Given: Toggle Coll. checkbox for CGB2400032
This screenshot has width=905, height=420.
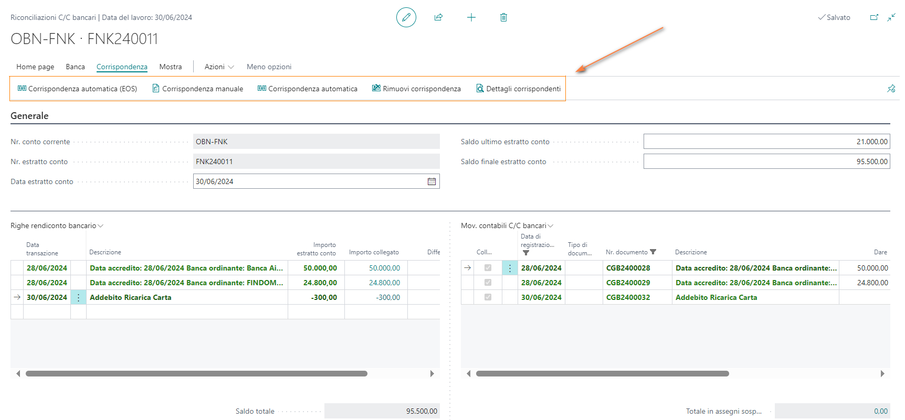Looking at the screenshot, I should tap(488, 297).
